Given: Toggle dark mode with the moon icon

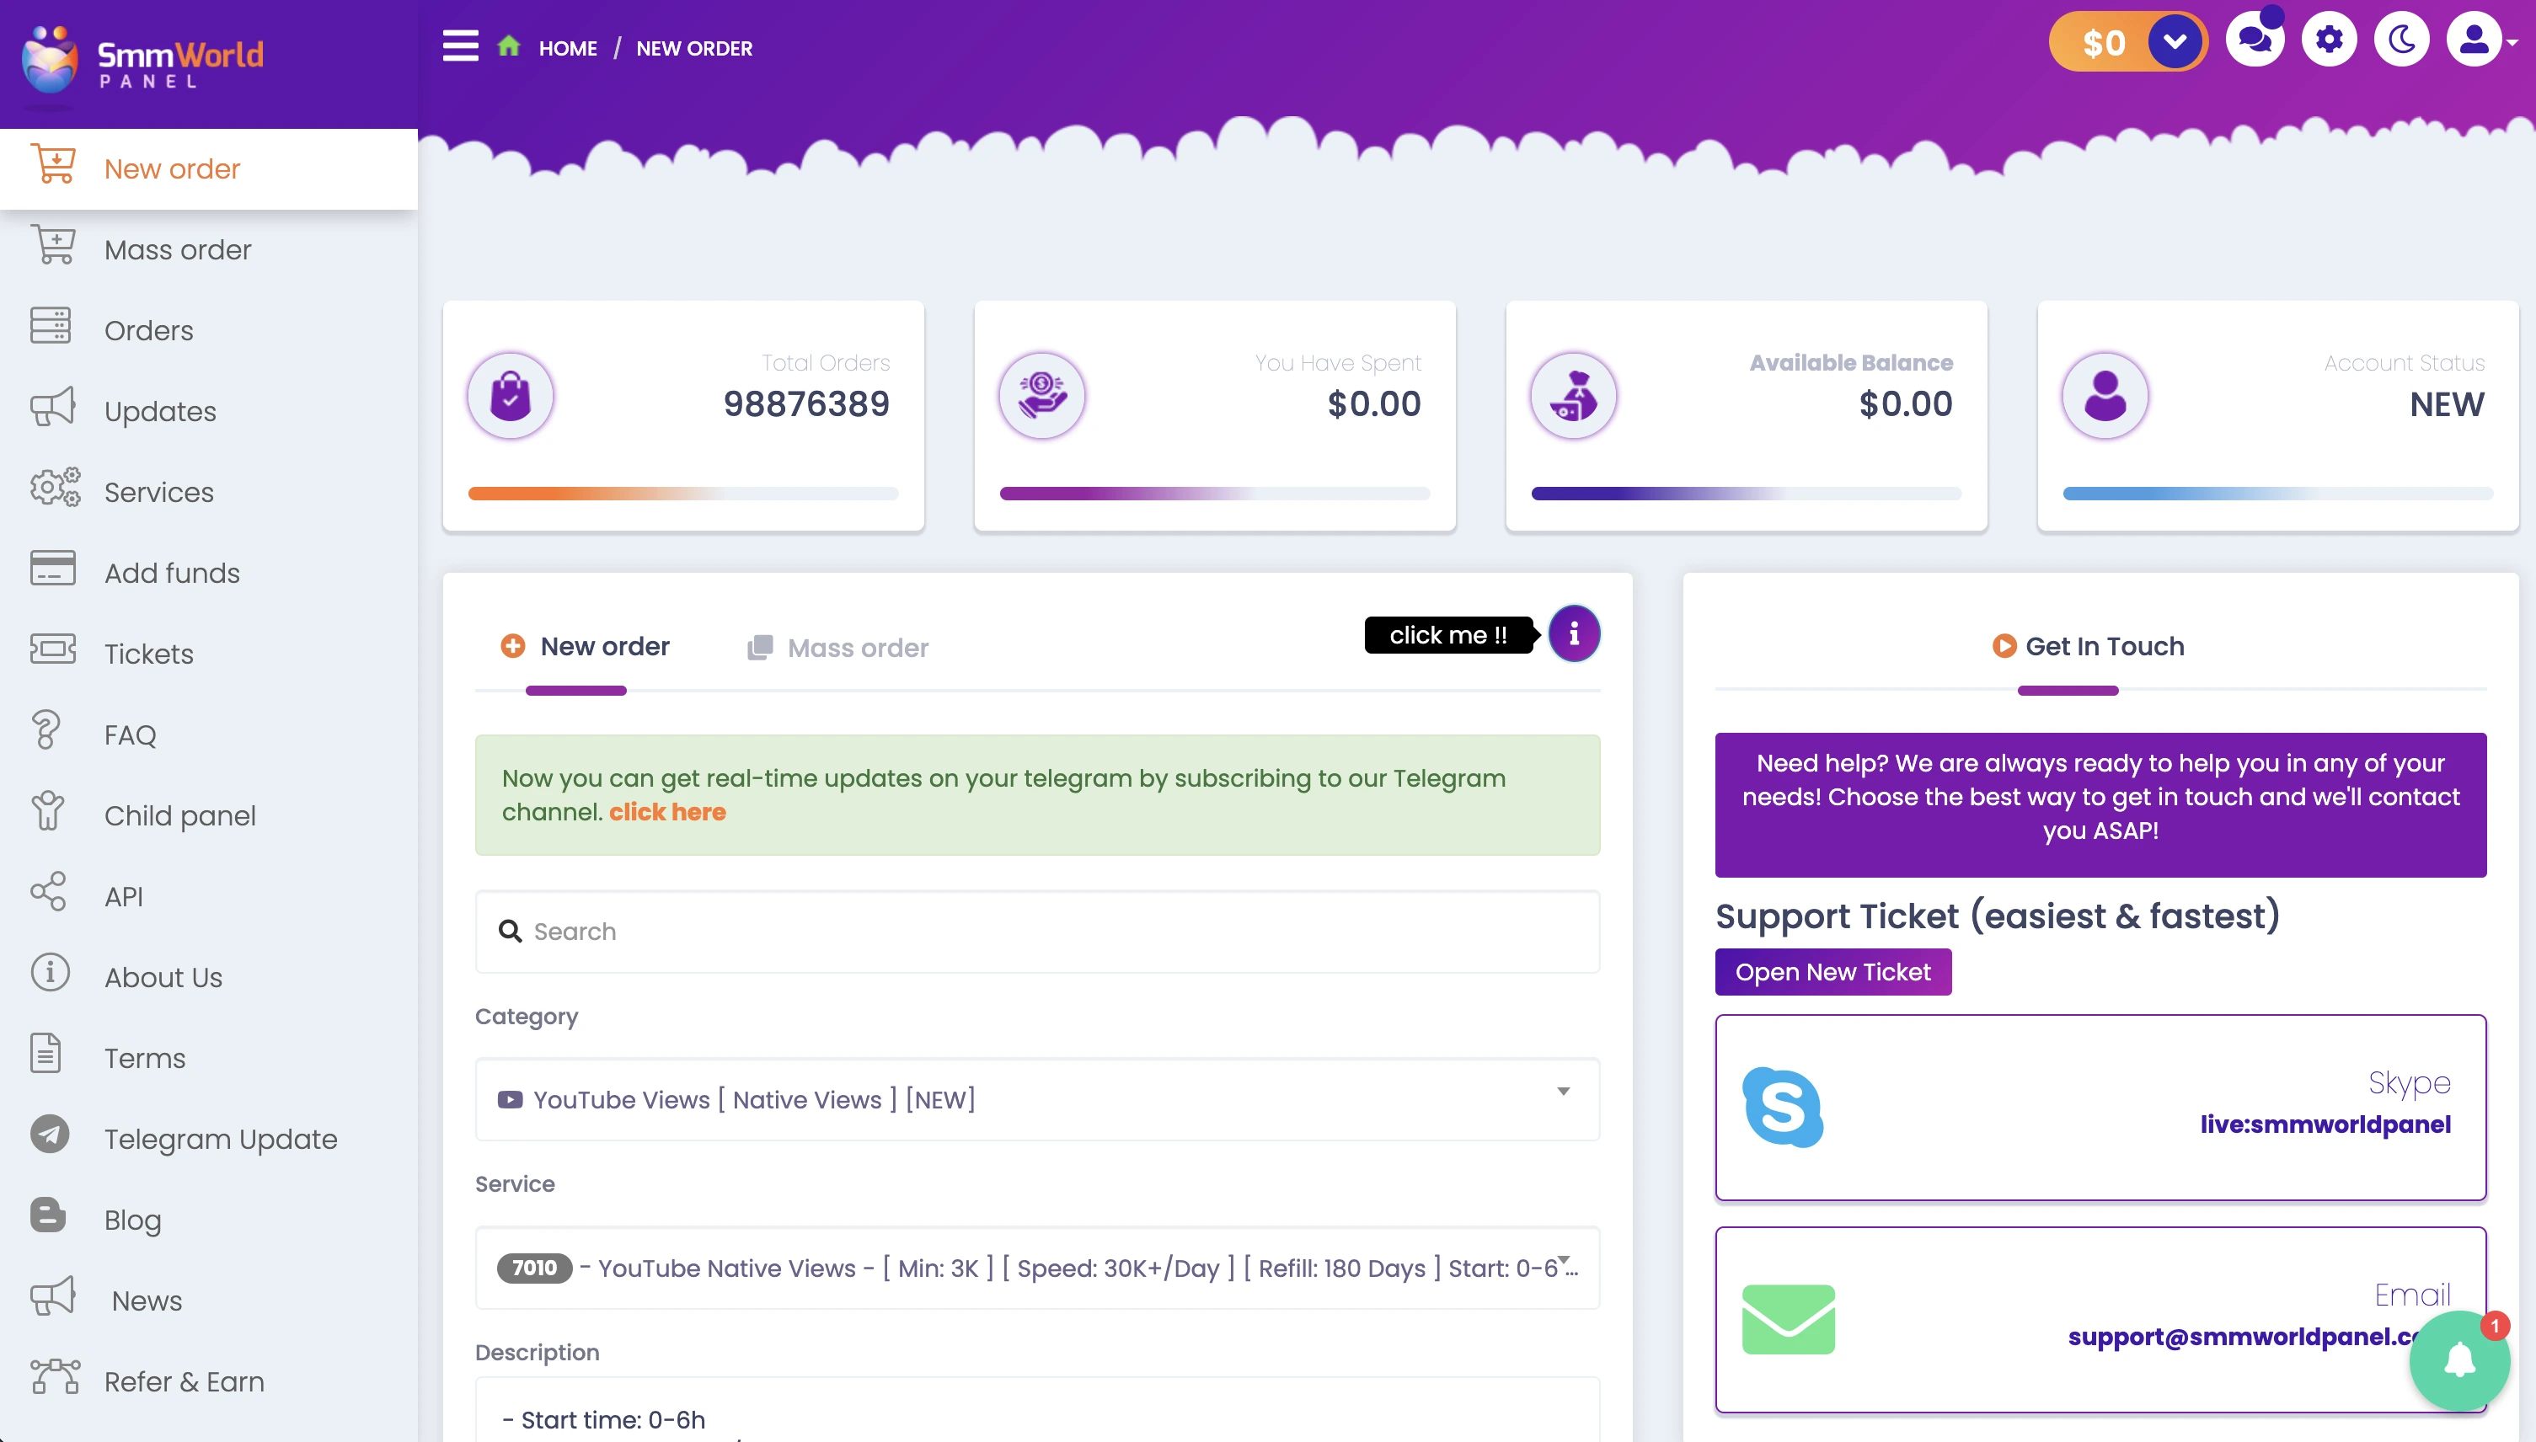Looking at the screenshot, I should pos(2402,40).
